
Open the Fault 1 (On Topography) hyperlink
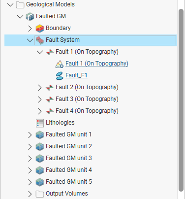pyautogui.click(x=97, y=64)
